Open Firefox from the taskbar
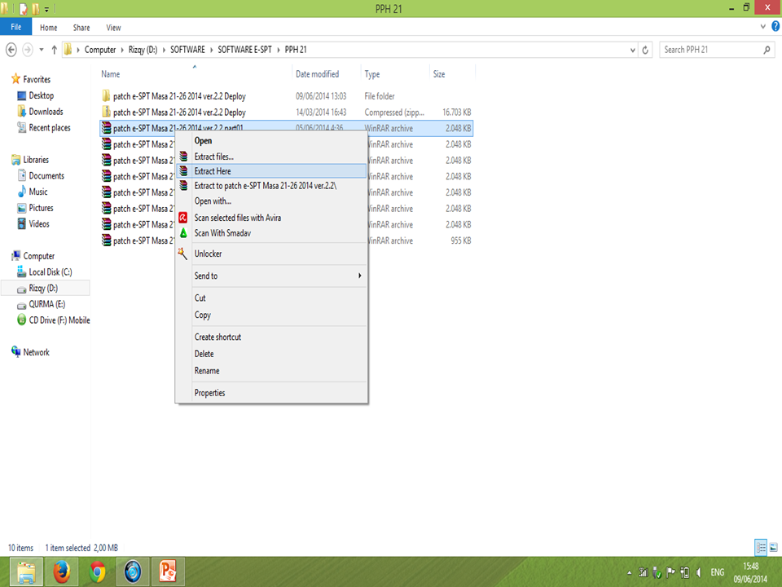This screenshot has width=782, height=587. pyautogui.click(x=62, y=572)
